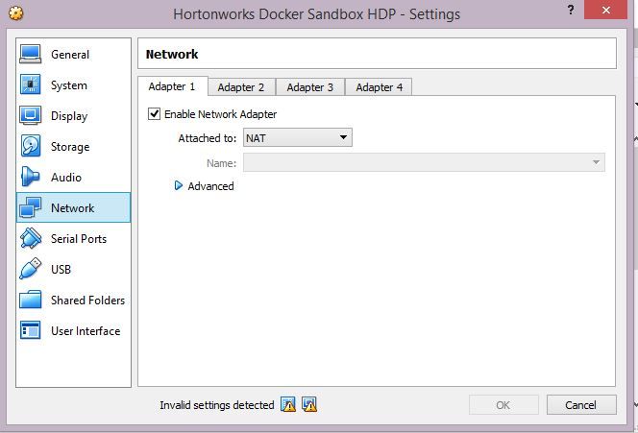Image resolution: width=638 pixels, height=433 pixels.
Task: Click the Shared Folders folder icon
Action: tap(30, 300)
